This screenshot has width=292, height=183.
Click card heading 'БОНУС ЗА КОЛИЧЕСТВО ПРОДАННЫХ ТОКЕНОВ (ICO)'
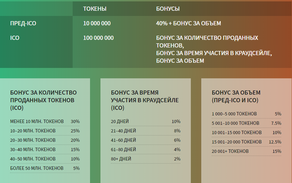(x=43, y=100)
